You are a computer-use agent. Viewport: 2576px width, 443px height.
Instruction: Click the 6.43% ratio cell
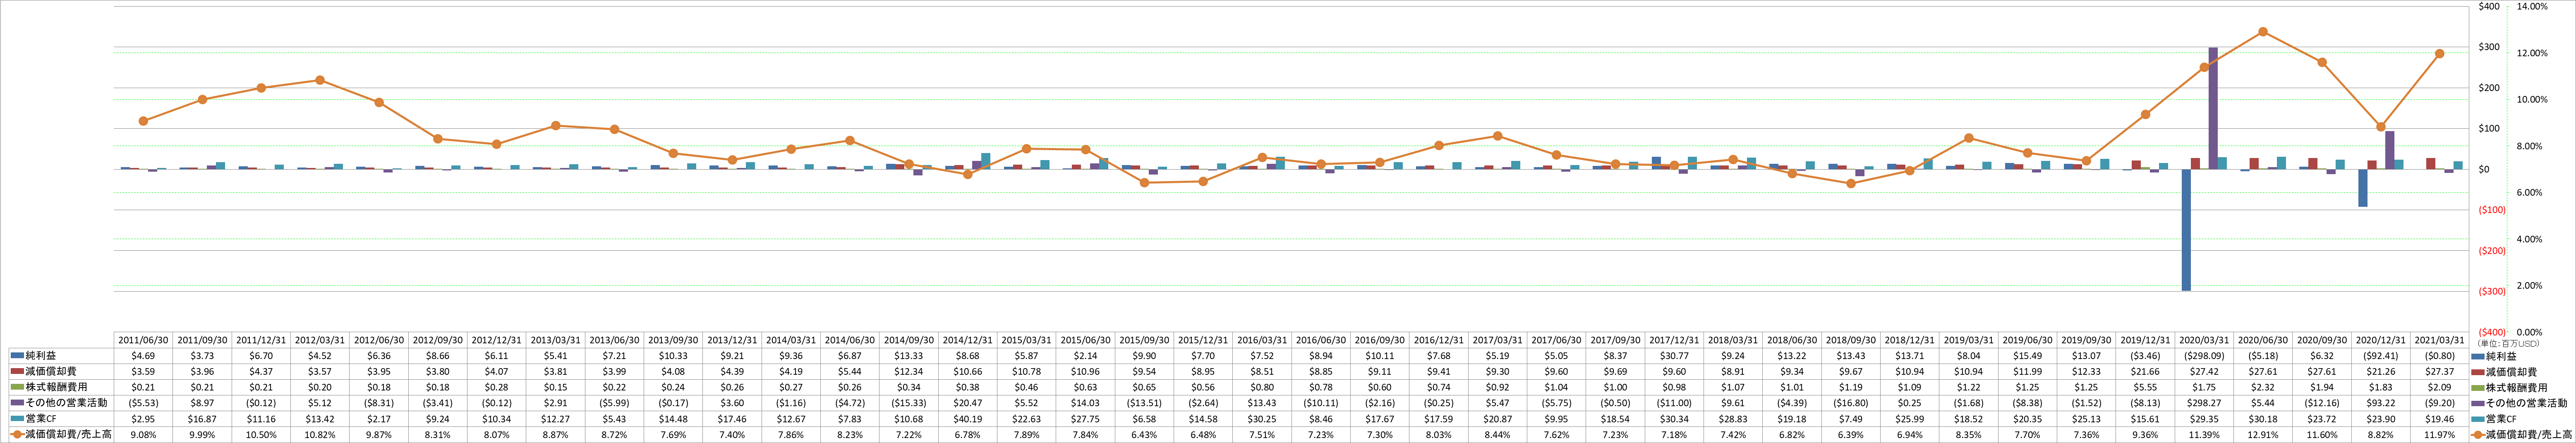pos(1144,435)
